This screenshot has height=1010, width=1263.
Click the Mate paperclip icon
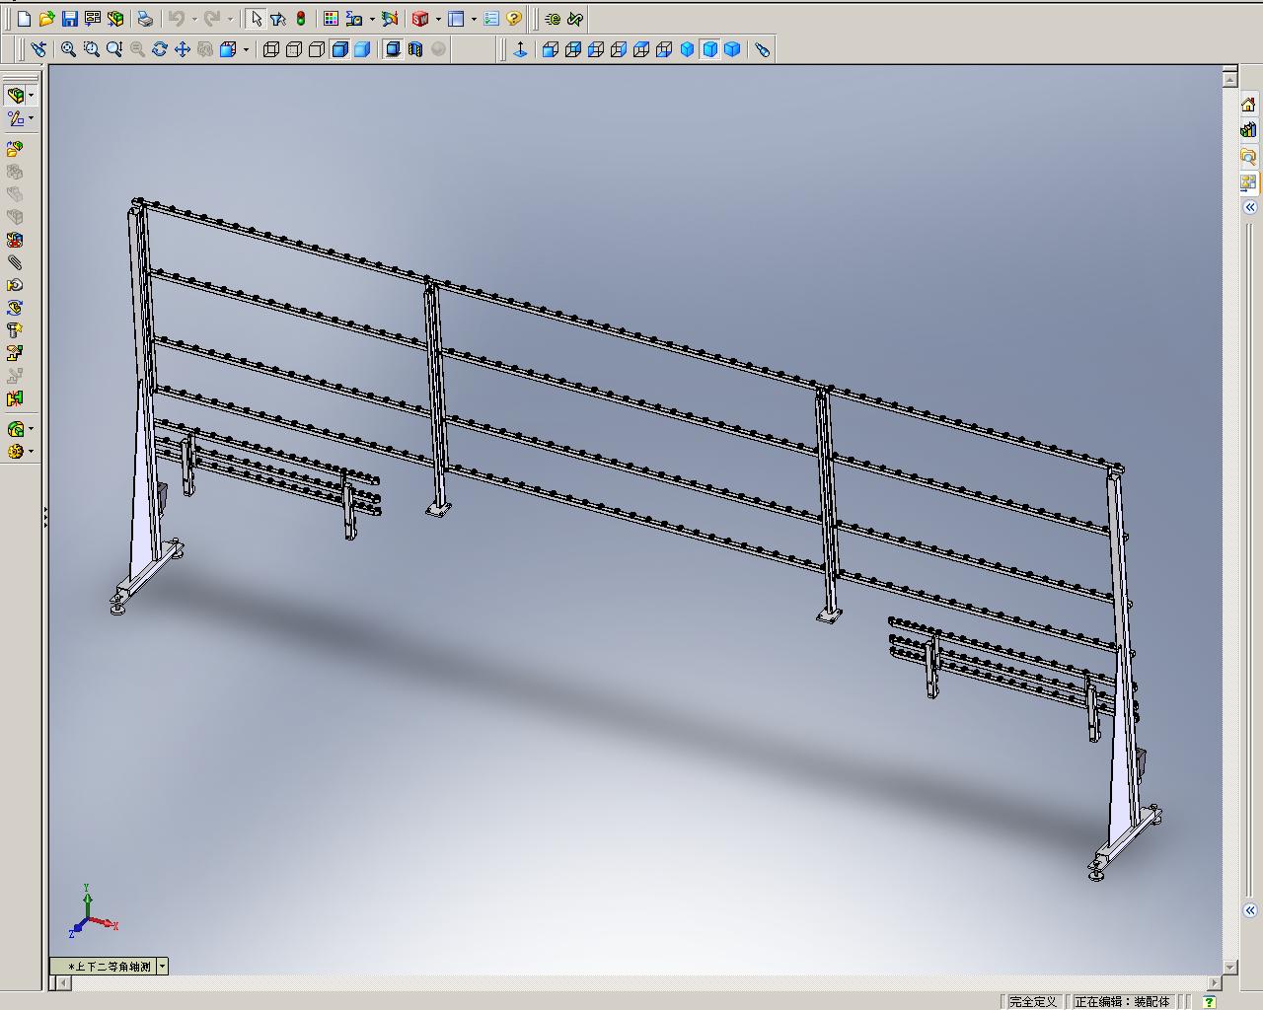(15, 262)
